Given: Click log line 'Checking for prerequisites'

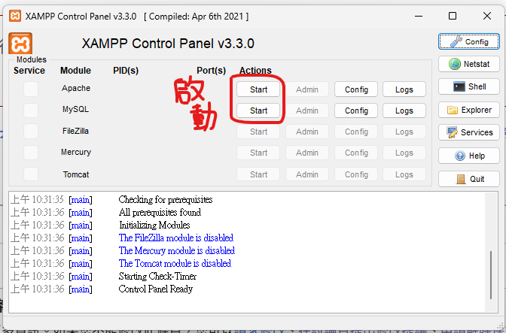Looking at the screenshot, I should pyautogui.click(x=166, y=200).
